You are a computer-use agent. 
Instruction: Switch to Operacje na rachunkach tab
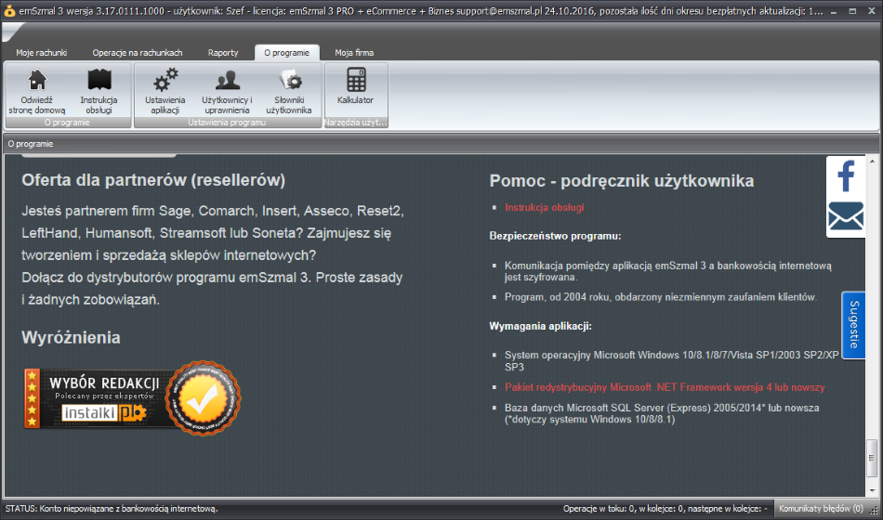(138, 52)
